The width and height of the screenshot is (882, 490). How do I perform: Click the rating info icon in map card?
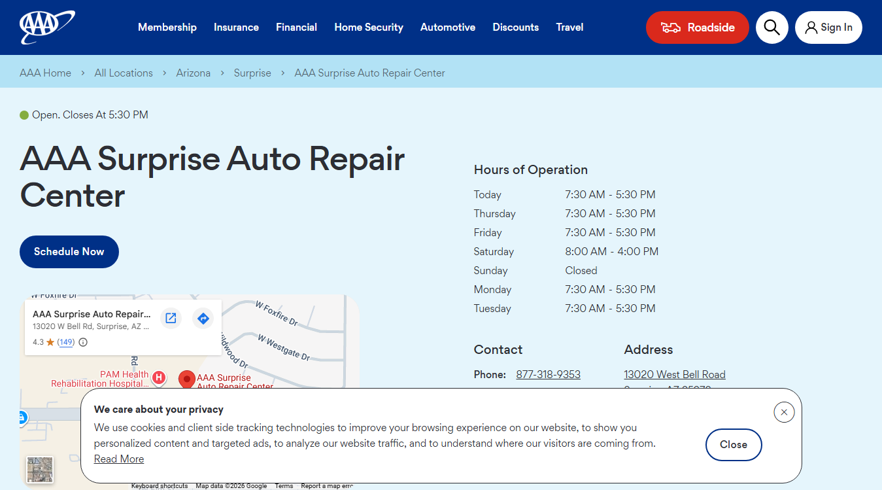click(83, 342)
